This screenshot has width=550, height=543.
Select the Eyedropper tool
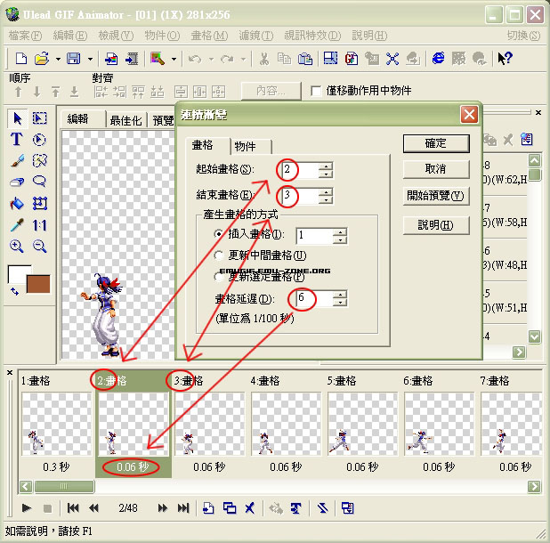(17, 225)
